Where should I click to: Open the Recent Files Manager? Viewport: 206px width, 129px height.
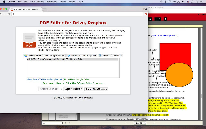[96, 89]
